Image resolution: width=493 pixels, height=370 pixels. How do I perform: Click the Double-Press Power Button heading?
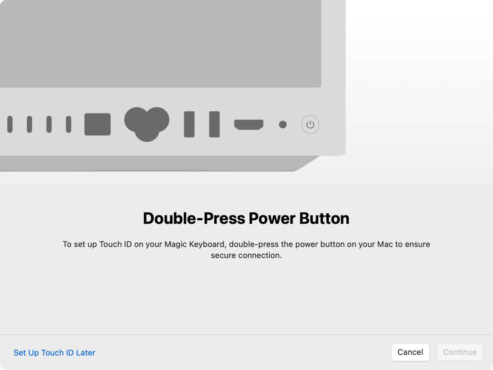246,218
